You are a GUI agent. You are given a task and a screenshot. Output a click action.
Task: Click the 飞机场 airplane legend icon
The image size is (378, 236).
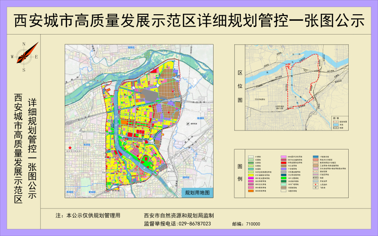pos(316,188)
